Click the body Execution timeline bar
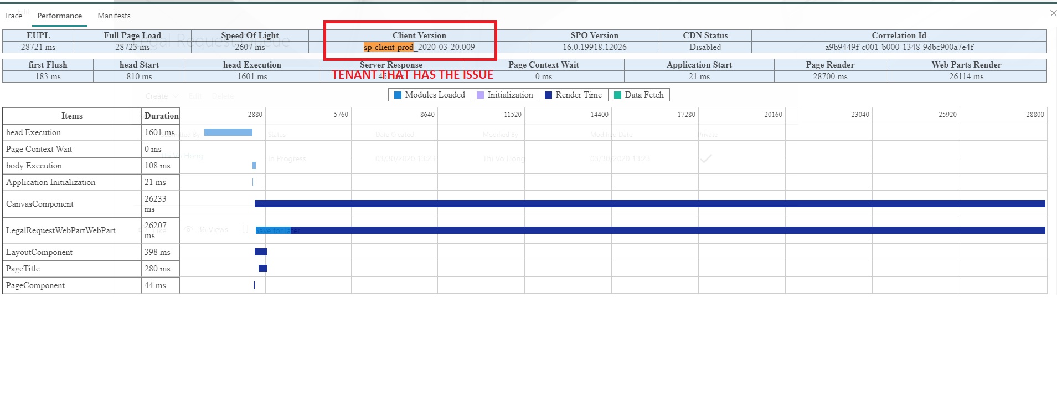This screenshot has height=395, width=1057. [x=254, y=166]
